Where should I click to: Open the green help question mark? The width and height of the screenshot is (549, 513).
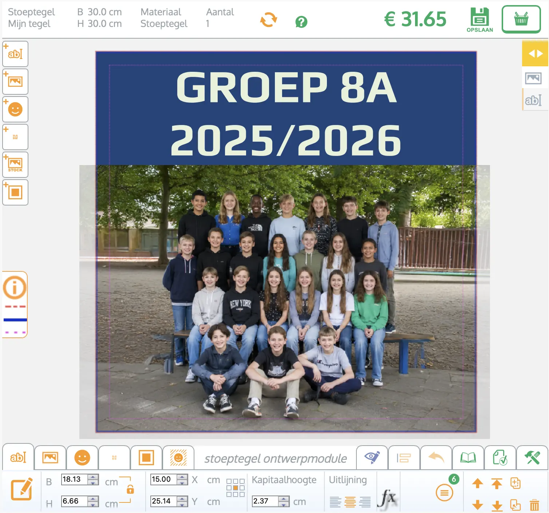click(x=301, y=22)
